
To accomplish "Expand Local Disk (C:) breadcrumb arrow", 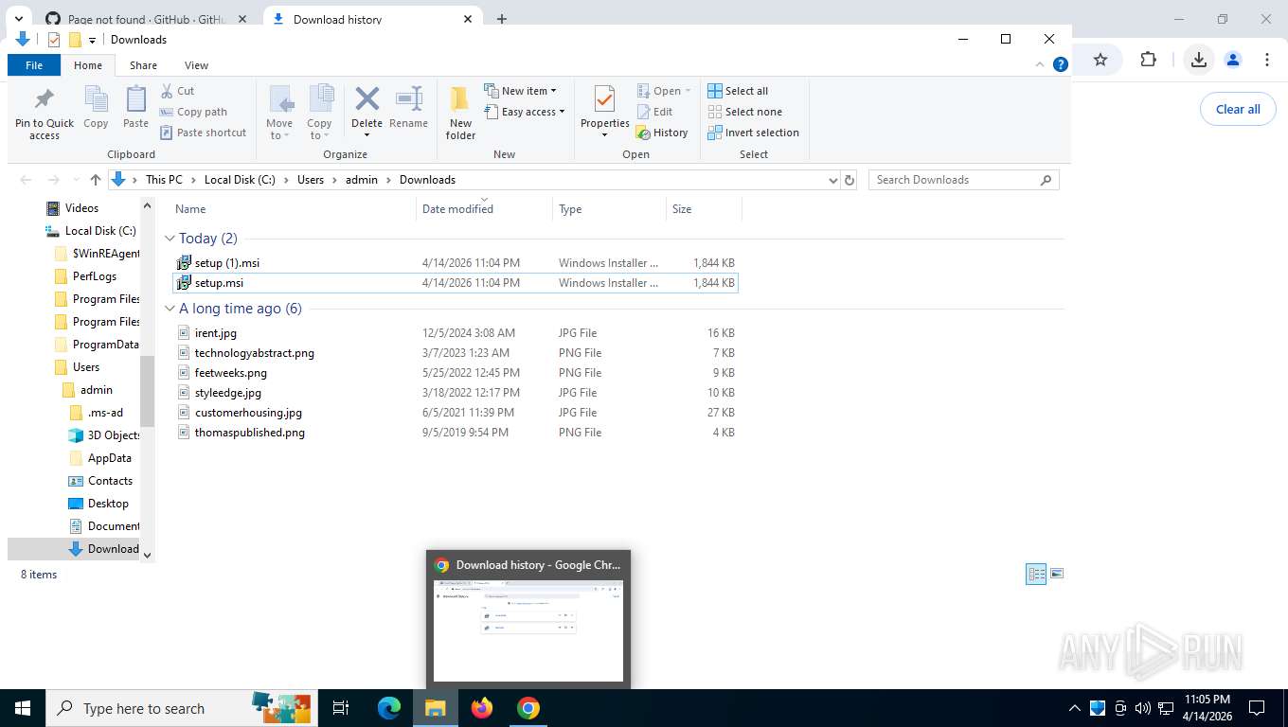I will coord(287,180).
